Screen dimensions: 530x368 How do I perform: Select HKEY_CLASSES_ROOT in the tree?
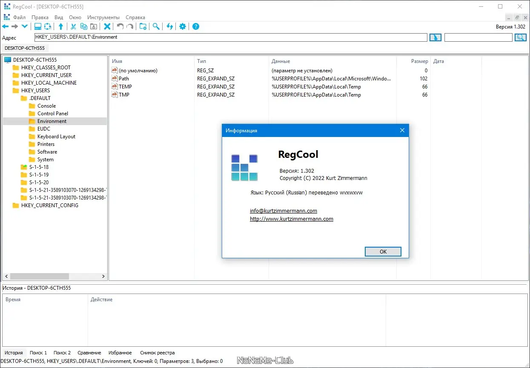(46, 67)
